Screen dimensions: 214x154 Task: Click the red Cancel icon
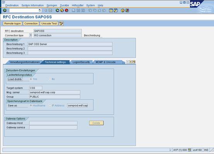click(66, 10)
